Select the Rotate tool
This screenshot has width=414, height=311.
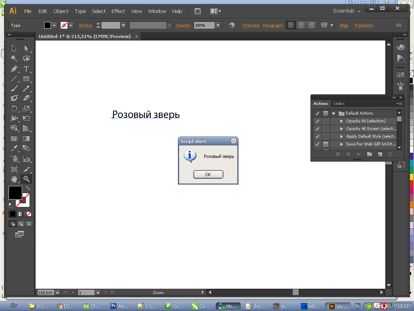click(14, 109)
